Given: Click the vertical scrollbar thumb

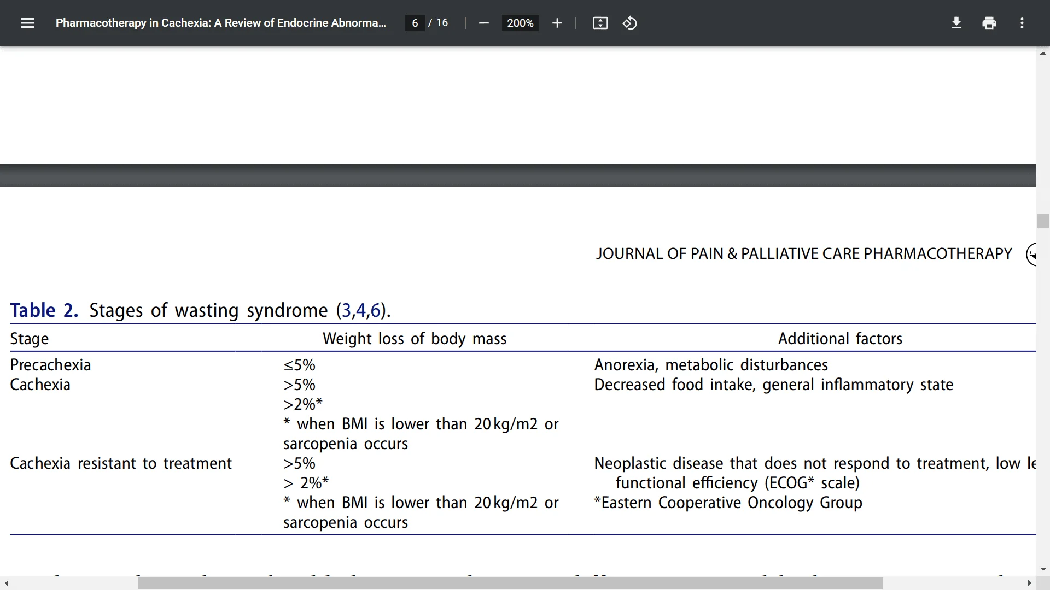Looking at the screenshot, I should pos(1043,221).
